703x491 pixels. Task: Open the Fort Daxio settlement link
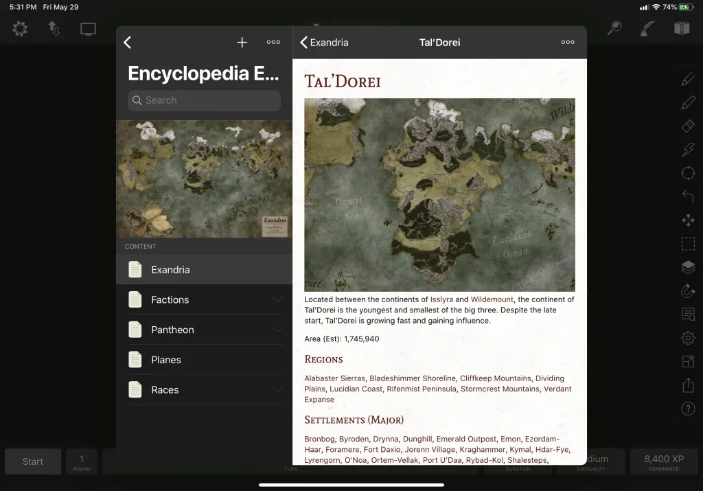point(382,450)
